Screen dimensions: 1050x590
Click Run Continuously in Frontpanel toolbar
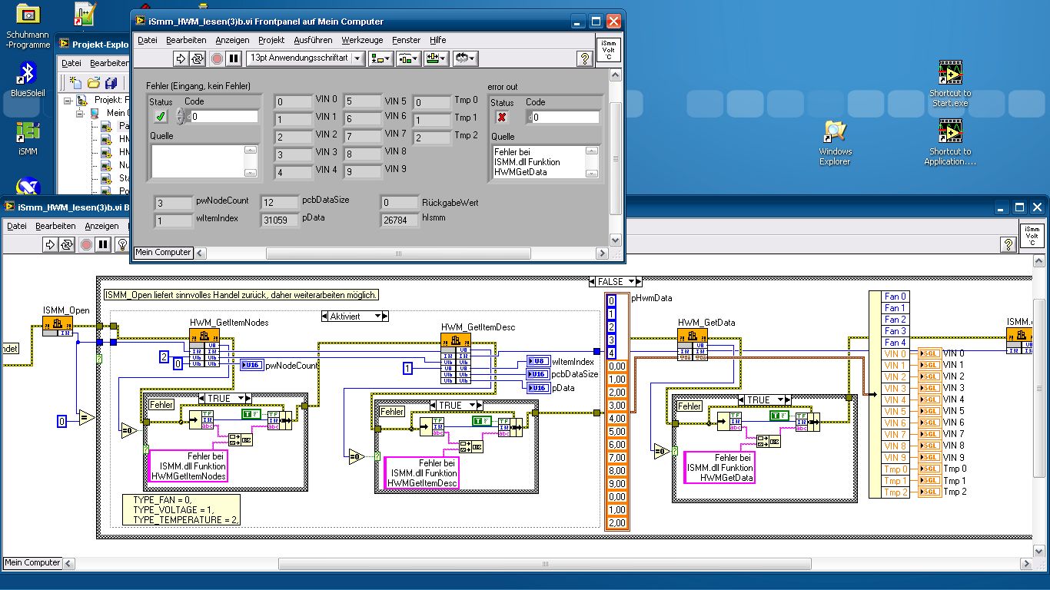[x=198, y=58]
